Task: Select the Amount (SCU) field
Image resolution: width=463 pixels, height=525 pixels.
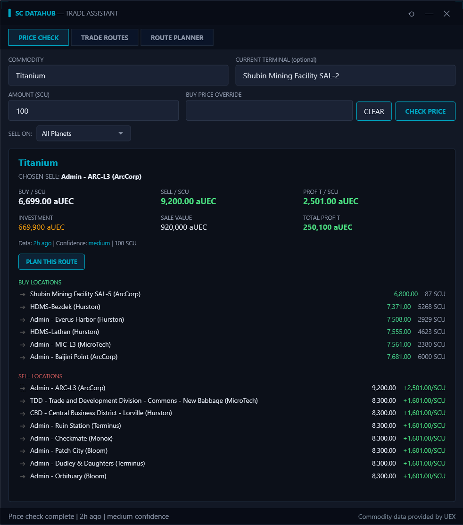Action: 93,110
